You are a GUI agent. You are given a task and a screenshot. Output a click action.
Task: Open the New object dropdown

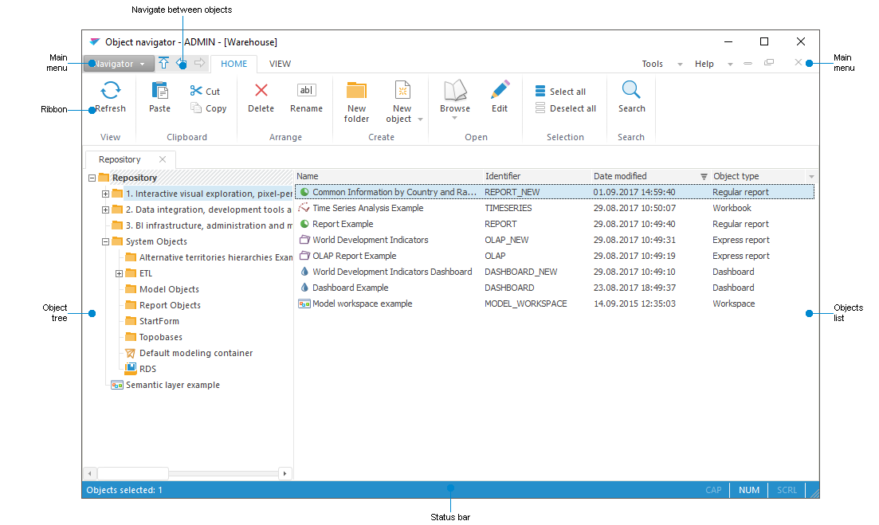(420, 119)
